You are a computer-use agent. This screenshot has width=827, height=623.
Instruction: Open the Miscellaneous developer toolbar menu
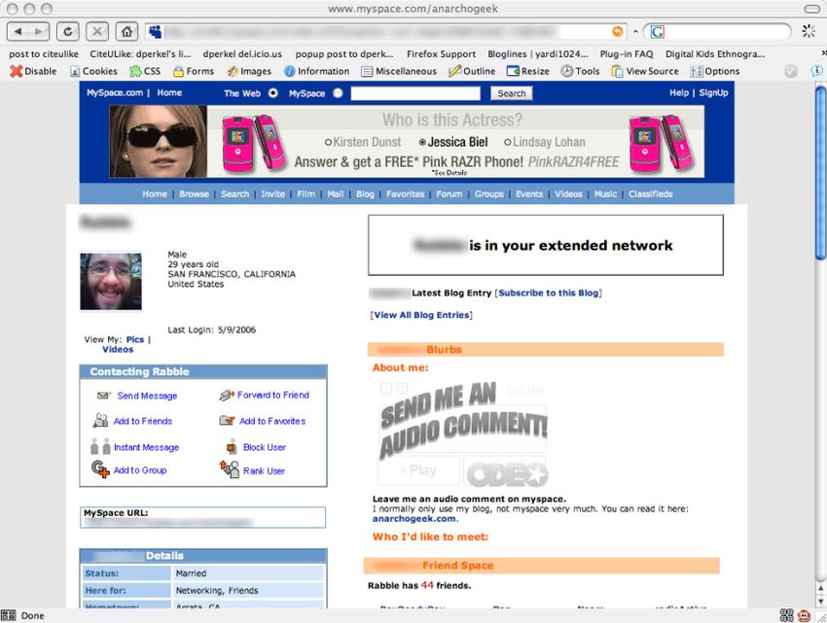pos(399,71)
